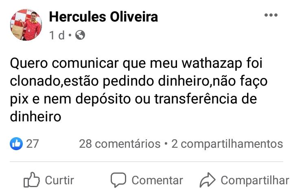Click the final line "dinheiro" of the post
Viewport: 293px width, 194px height.
[35, 117]
